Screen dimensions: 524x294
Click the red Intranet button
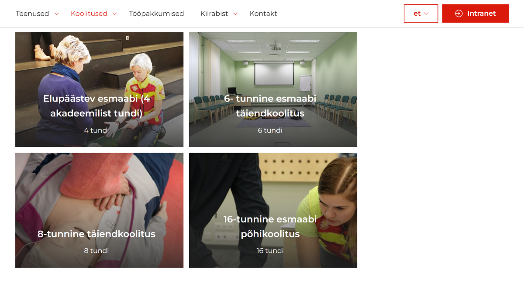coord(475,14)
